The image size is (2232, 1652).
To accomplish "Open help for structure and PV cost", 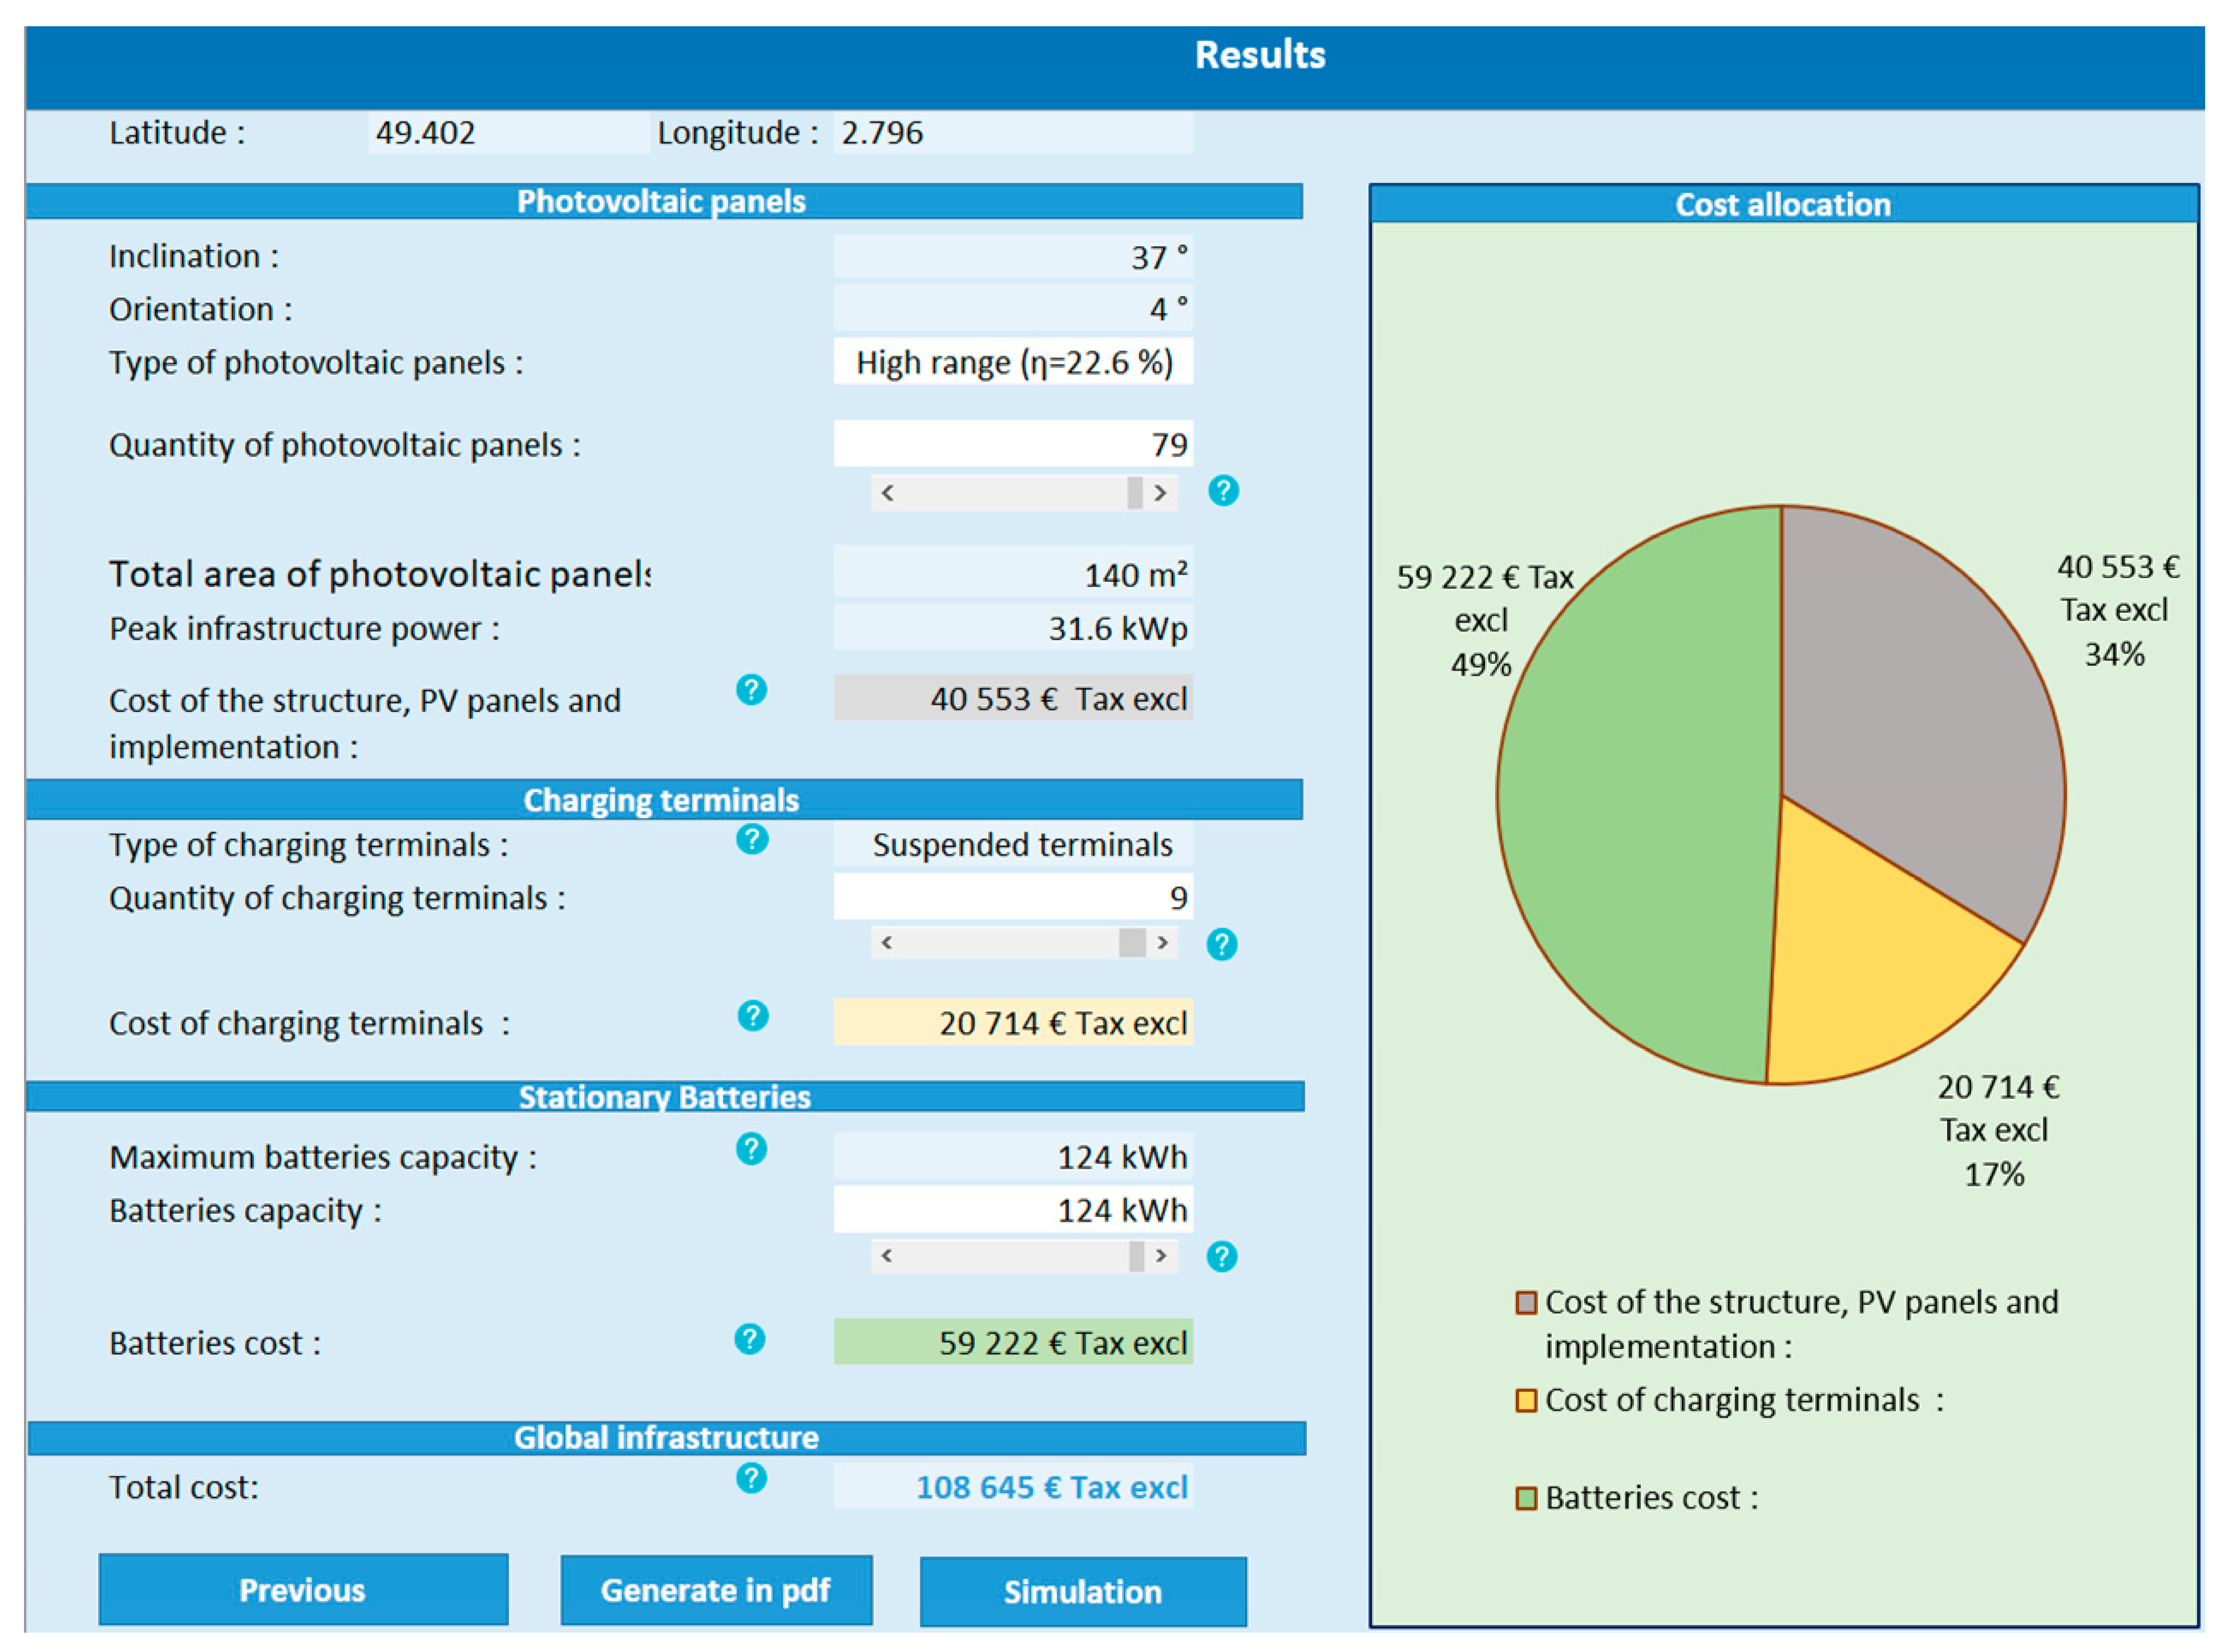I will pyautogui.click(x=751, y=690).
